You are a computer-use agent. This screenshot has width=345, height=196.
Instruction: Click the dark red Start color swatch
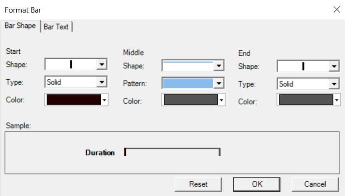coord(74,99)
